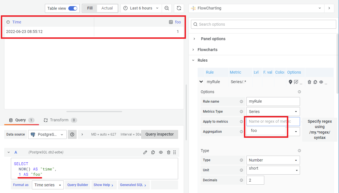Open the FlowCharting visualization picker
The height and width of the screenshot is (193, 339).
click(256, 8)
